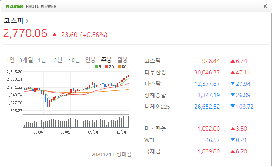
Task: Open the 미국환율 exchange rate label
Action: (155, 129)
